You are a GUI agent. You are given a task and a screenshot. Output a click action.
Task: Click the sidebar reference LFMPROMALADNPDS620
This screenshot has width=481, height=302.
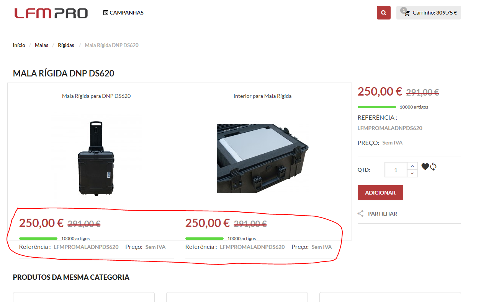[390, 128]
